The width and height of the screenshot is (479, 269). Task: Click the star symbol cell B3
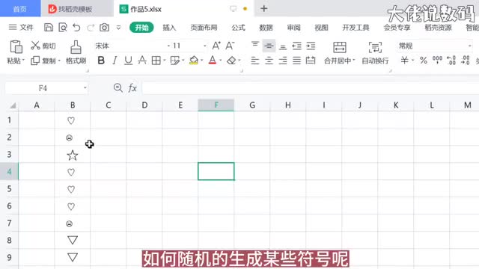73,155
